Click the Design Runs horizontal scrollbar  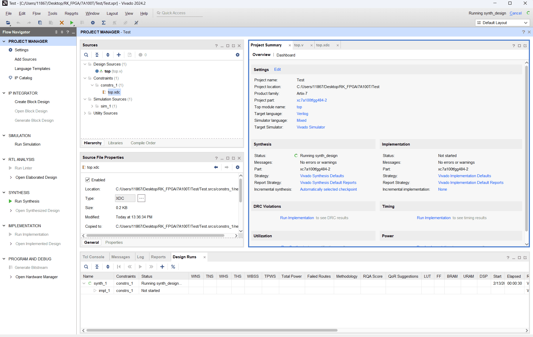click(212, 330)
